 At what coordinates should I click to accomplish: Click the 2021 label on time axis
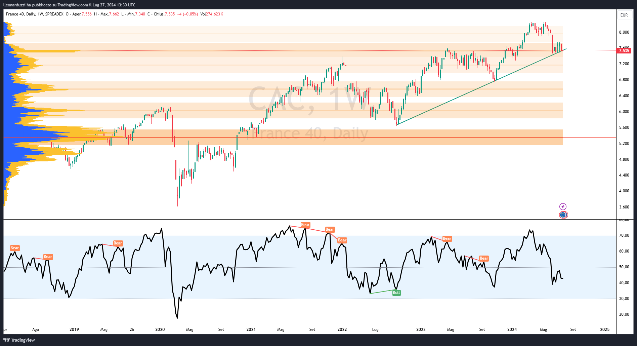251,330
